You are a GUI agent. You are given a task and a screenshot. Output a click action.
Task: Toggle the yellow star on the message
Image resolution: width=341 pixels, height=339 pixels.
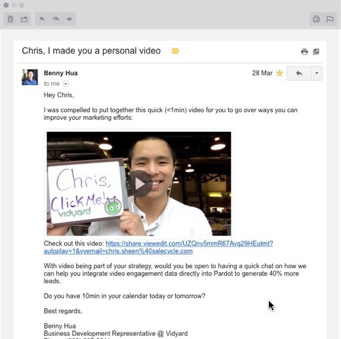pos(279,73)
